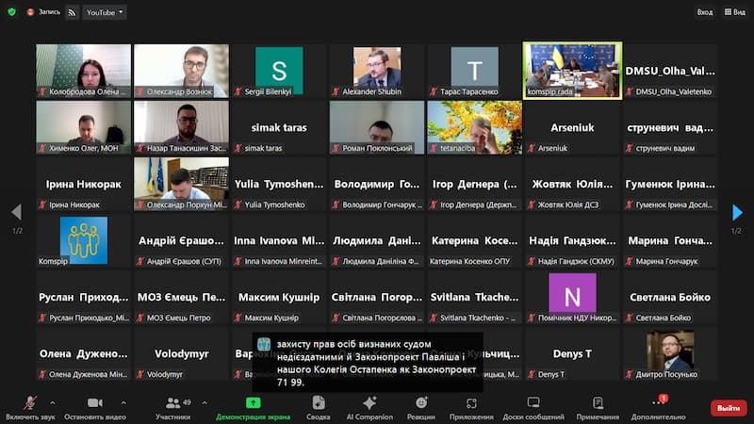Click the green encryption shield icon

(9, 12)
